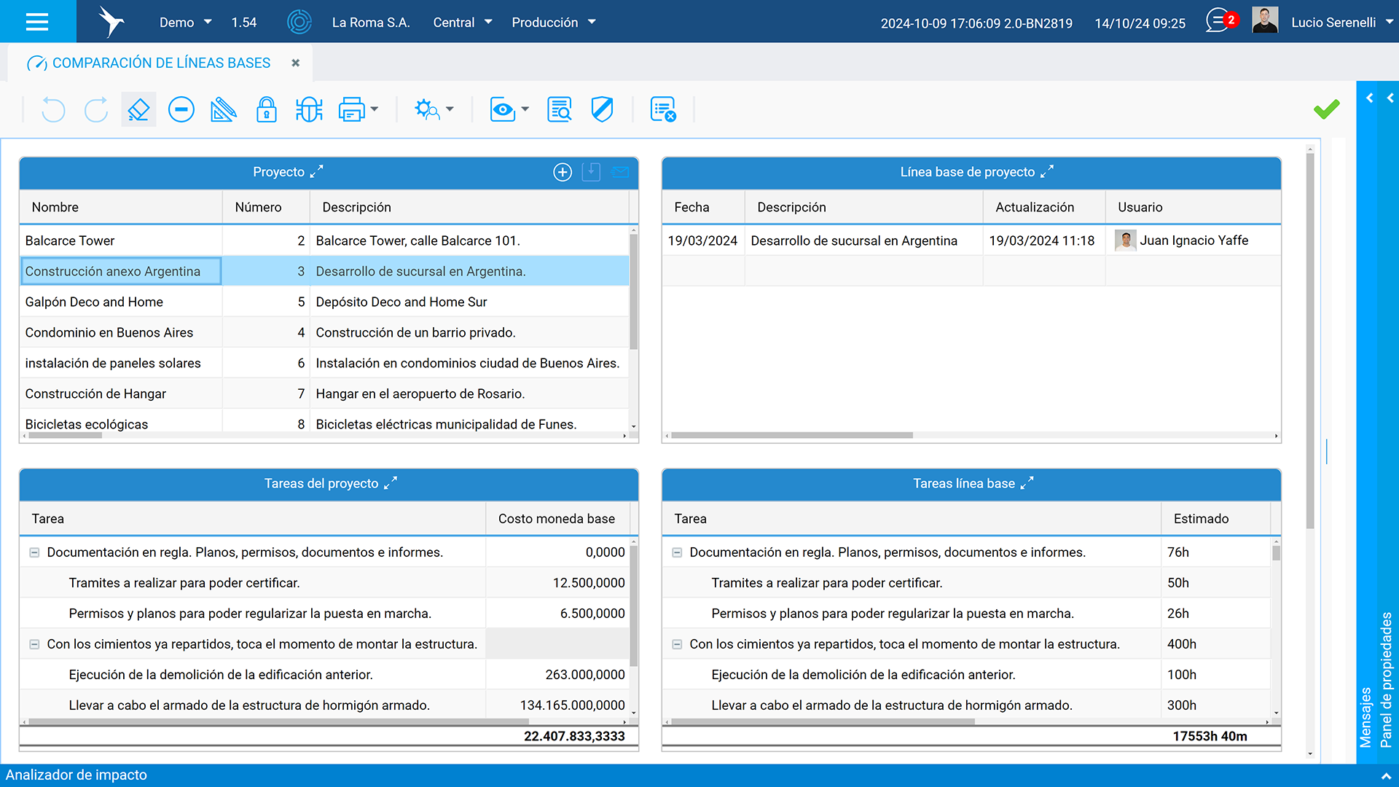Sort projects by Nombre column header
1399x787 pixels.
(120, 207)
